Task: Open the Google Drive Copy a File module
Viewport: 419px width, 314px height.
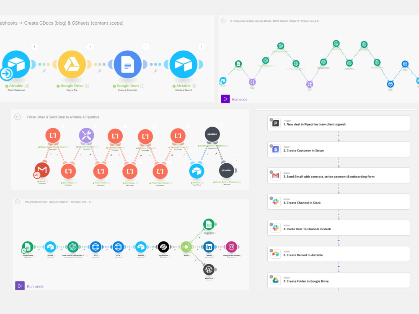Action: click(72, 64)
